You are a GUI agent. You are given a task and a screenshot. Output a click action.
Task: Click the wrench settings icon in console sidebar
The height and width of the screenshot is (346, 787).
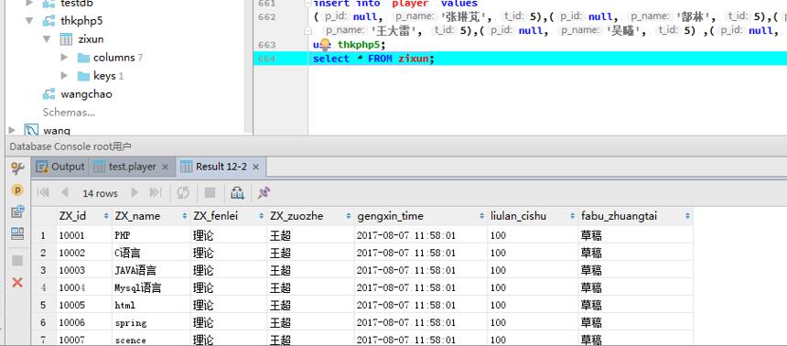point(17,168)
